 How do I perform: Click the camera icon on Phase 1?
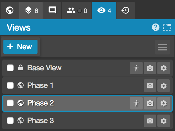coord(150,86)
